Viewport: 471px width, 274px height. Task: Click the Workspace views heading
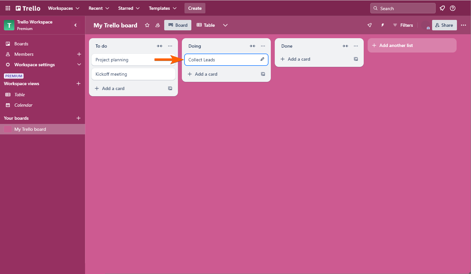pos(22,84)
